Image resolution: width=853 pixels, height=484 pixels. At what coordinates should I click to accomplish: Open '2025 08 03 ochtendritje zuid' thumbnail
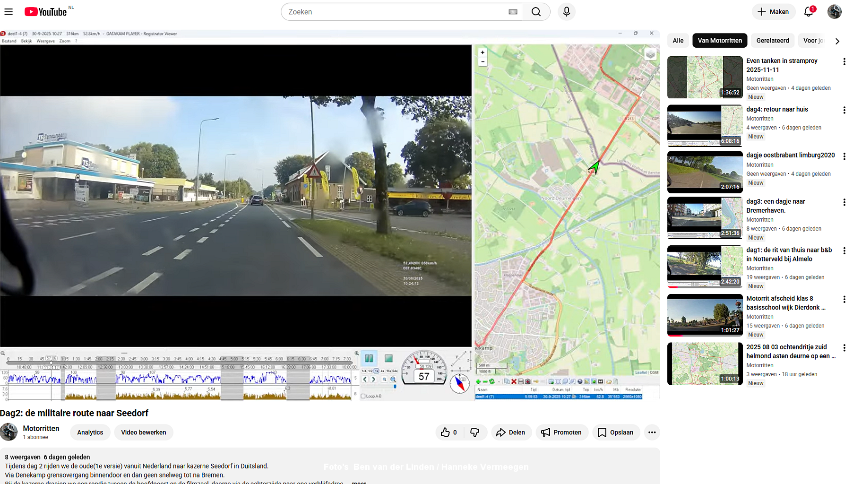[x=705, y=363]
